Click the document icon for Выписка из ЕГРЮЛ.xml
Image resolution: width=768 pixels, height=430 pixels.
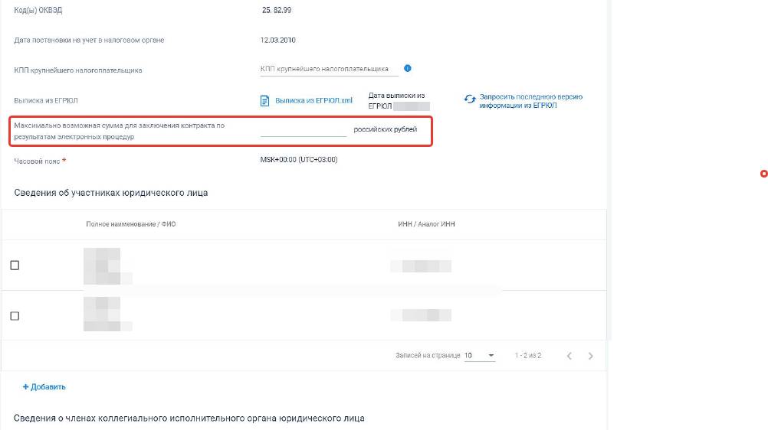pyautogui.click(x=265, y=100)
